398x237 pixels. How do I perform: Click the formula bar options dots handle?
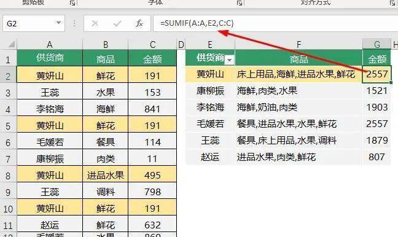(74, 23)
